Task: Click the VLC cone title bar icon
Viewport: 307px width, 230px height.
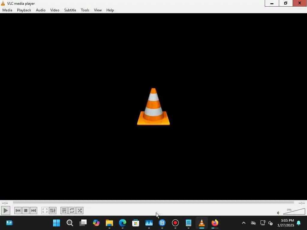Action: [x=3, y=3]
